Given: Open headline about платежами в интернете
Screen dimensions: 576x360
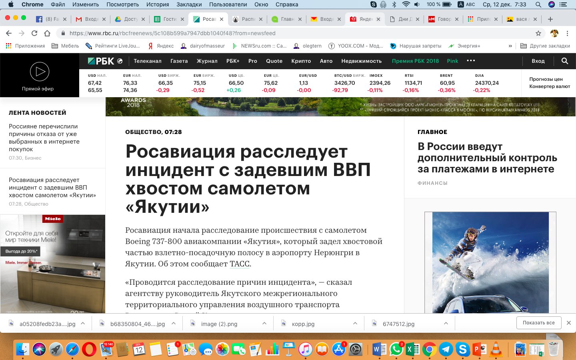Looking at the screenshot, I should tap(487, 158).
